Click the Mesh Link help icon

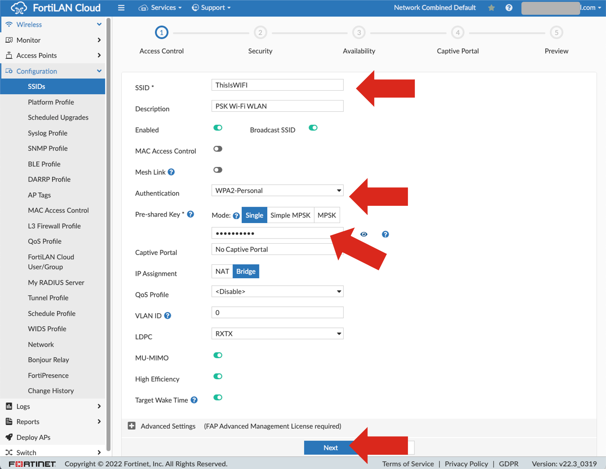170,171
